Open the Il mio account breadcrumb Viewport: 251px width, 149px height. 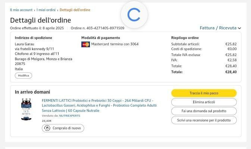pos(21,10)
